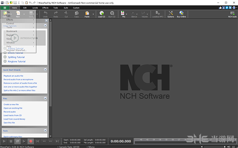Switch to the Effects ribbon tab

[45, 8]
